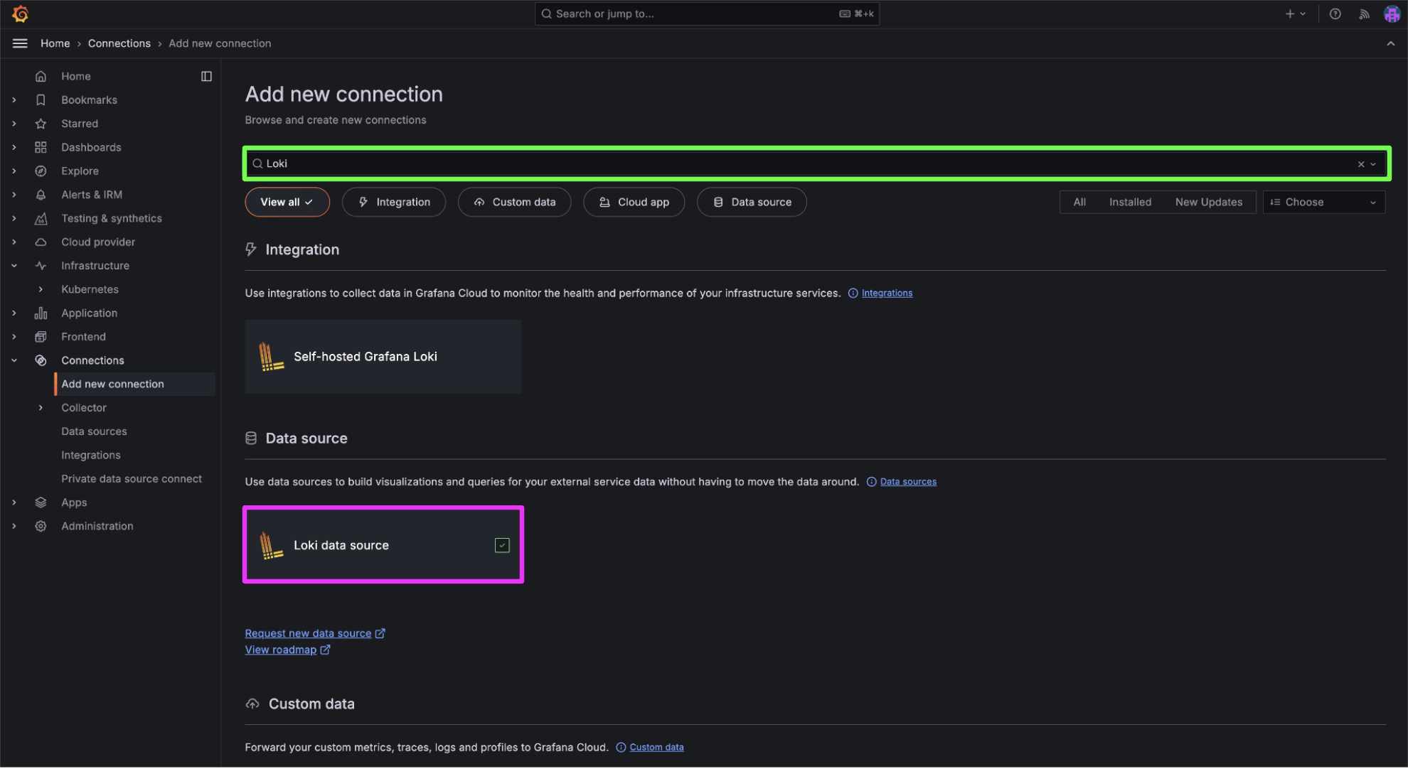This screenshot has width=1408, height=769.
Task: Select the New Updates filter option
Action: click(1207, 203)
